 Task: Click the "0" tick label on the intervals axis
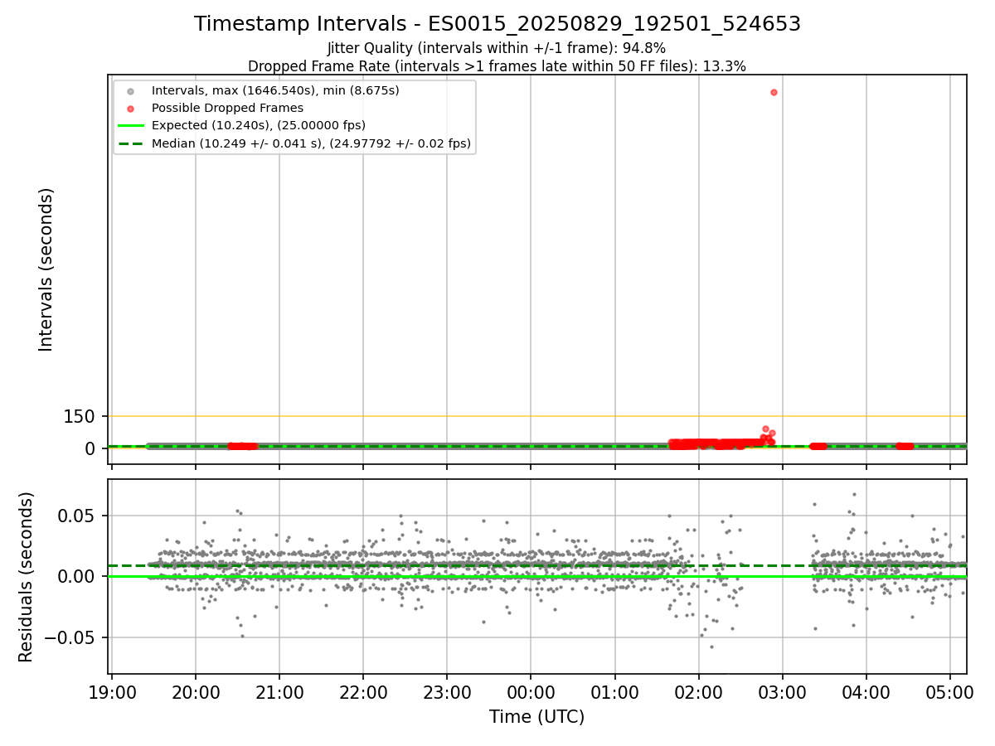[x=91, y=448]
